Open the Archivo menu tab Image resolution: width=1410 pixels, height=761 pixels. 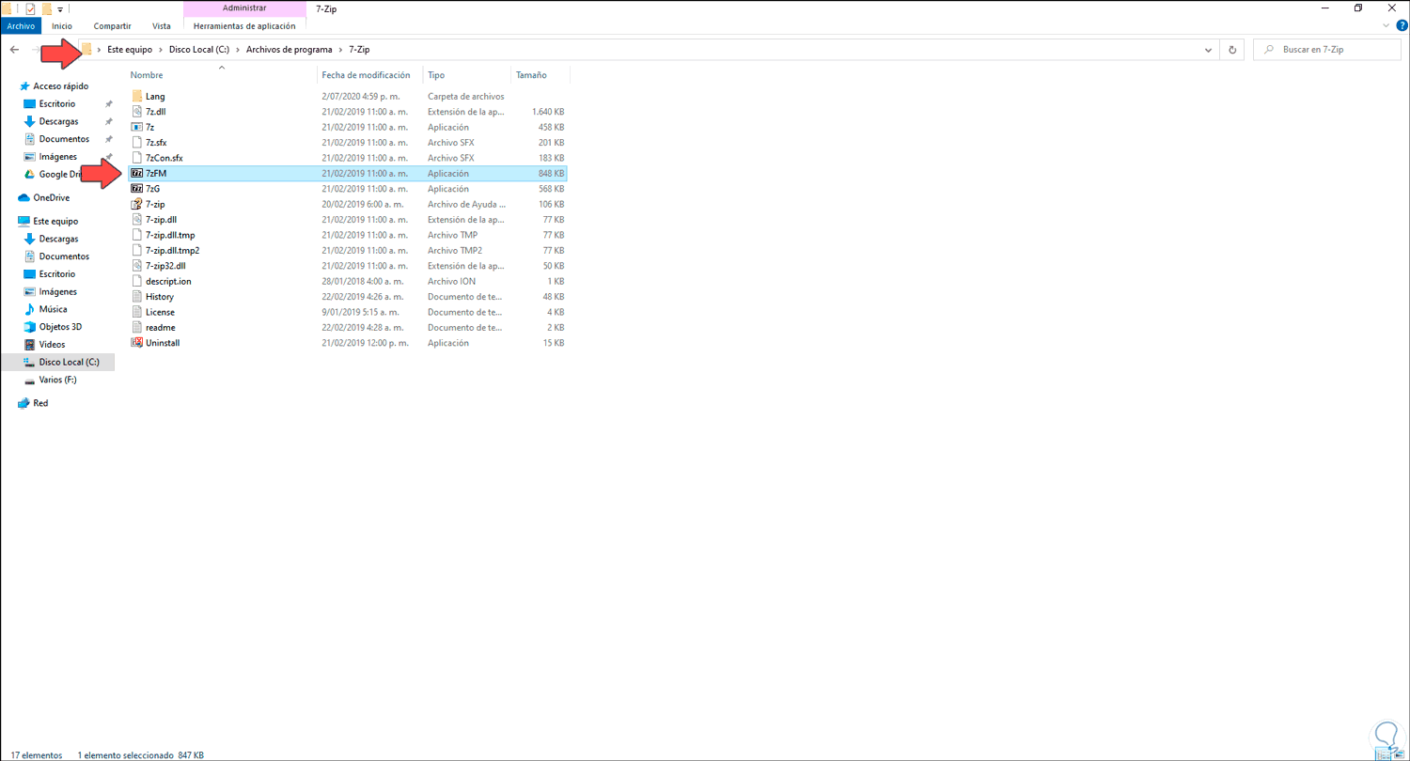click(21, 26)
